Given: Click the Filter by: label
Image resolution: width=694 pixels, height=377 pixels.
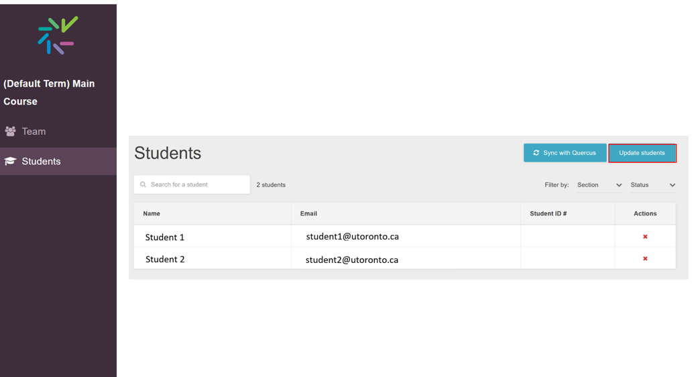Looking at the screenshot, I should click(557, 184).
